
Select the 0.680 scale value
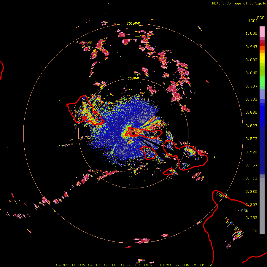[x=251, y=112]
